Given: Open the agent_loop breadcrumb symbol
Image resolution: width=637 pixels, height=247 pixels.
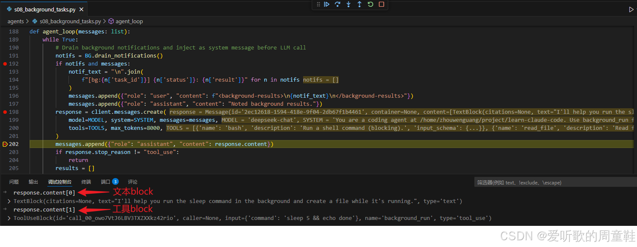Looking at the screenshot, I should (x=129, y=21).
